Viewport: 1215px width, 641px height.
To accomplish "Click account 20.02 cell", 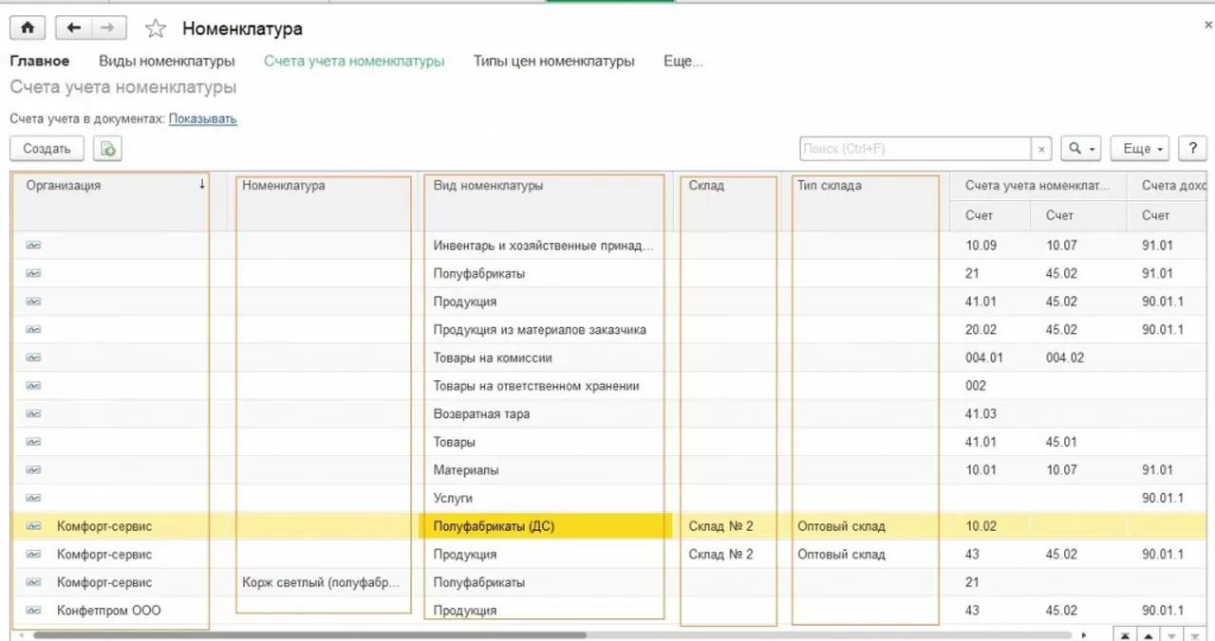I will click(981, 330).
